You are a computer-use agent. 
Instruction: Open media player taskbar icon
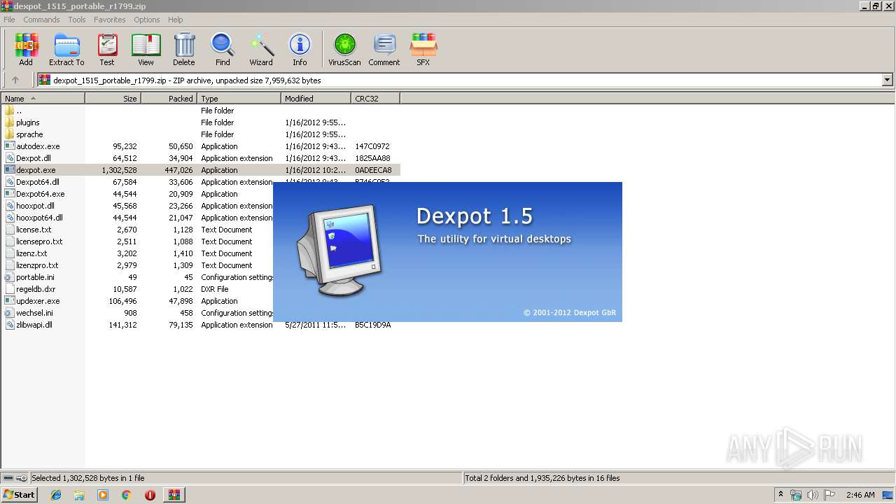tap(103, 495)
